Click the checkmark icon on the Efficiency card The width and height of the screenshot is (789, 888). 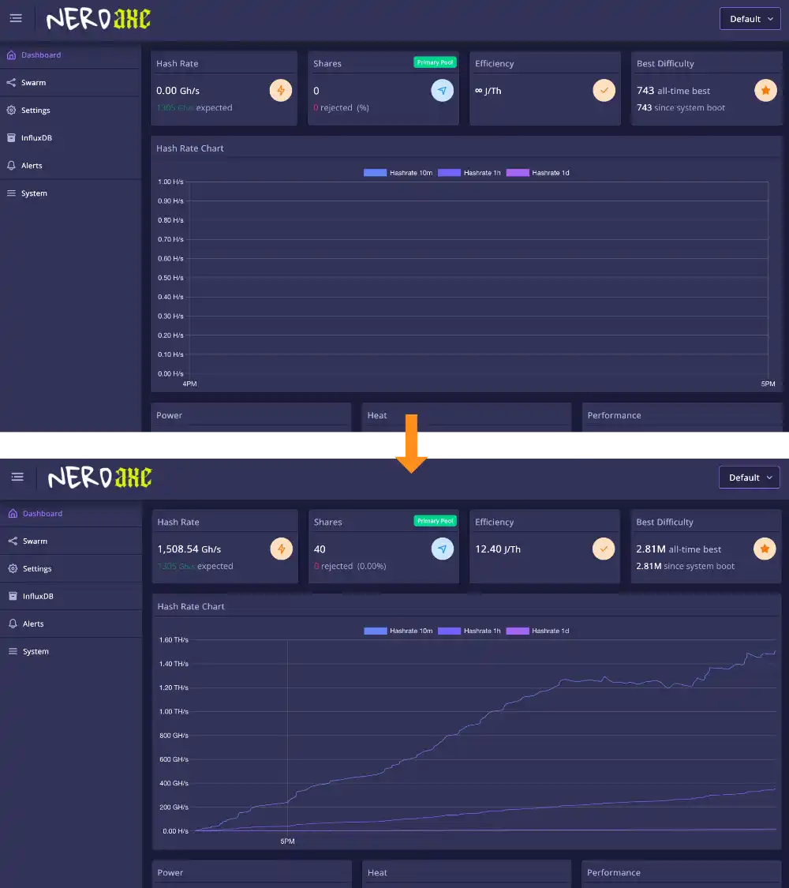(604, 90)
